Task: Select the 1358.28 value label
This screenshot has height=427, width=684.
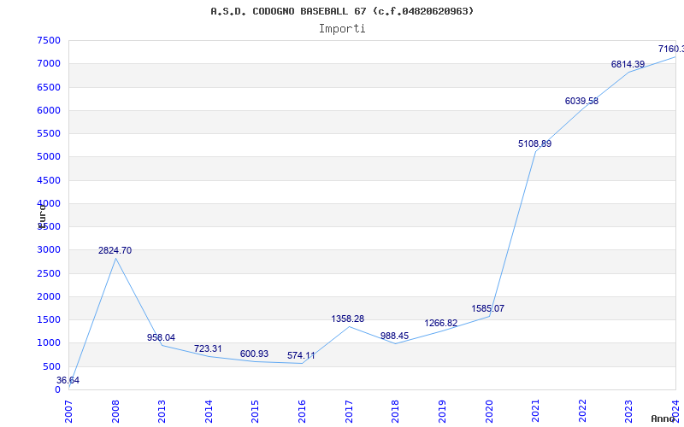Action: [x=348, y=319]
